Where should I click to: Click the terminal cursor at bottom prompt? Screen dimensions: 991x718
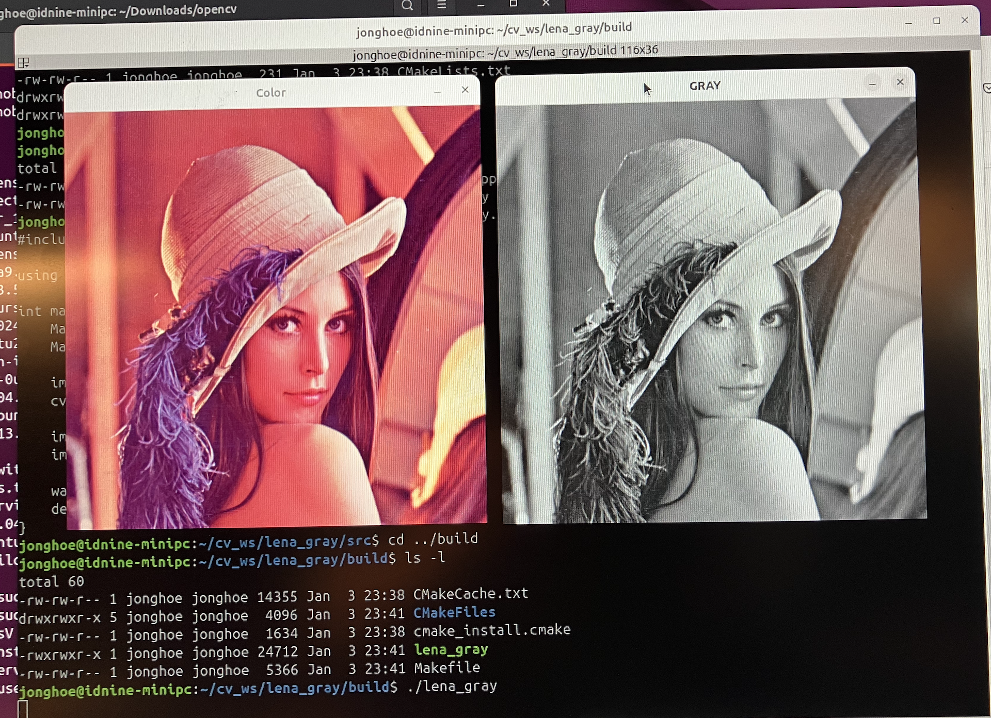(23, 709)
